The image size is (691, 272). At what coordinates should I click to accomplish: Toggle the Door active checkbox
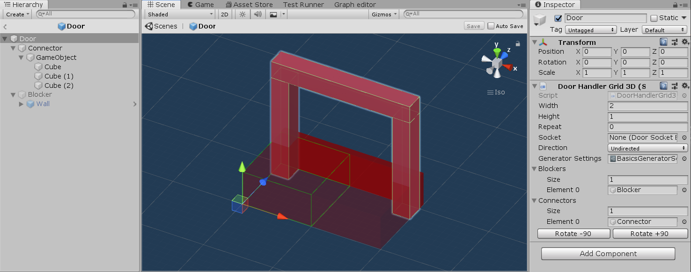pyautogui.click(x=558, y=18)
